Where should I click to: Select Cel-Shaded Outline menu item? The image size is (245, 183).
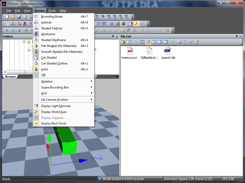click(64, 63)
